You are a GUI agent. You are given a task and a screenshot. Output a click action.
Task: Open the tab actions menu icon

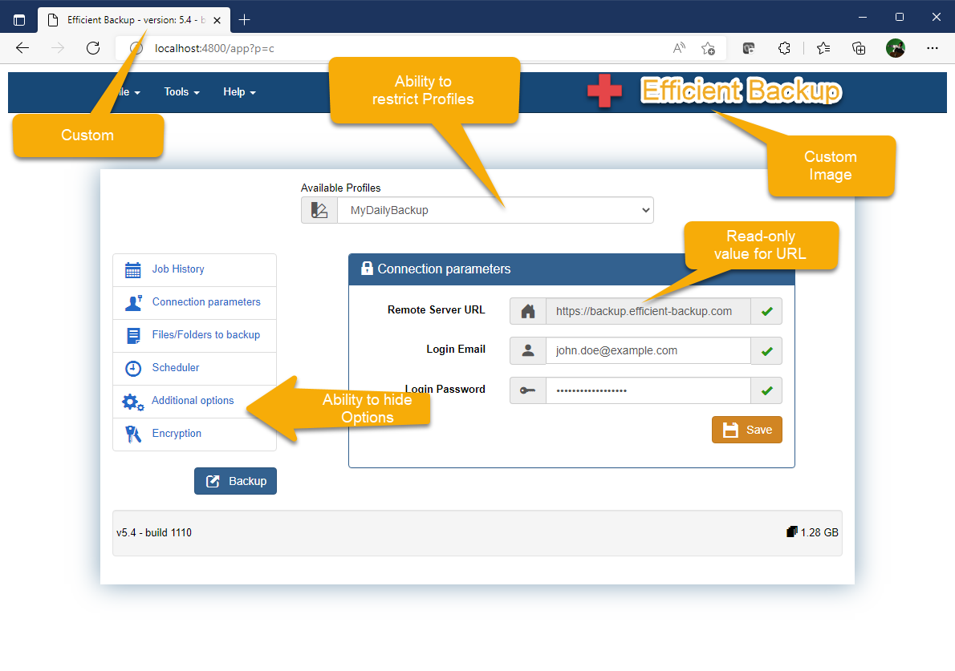tap(19, 20)
